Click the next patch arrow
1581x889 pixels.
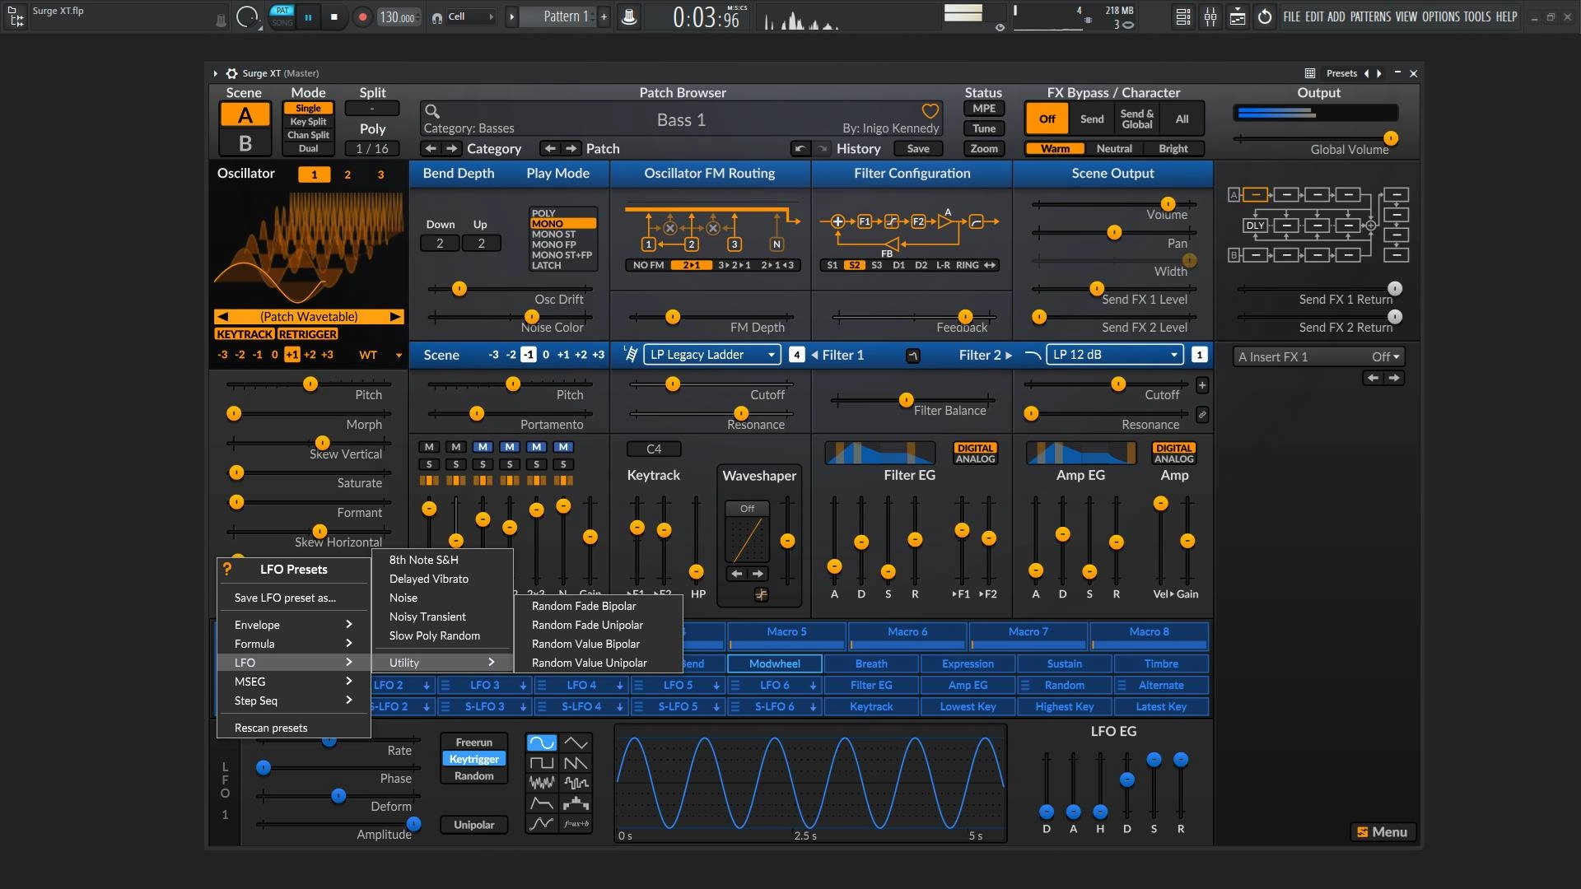pyautogui.click(x=571, y=149)
